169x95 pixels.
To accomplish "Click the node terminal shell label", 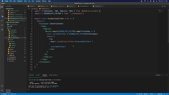I will (158, 75).
